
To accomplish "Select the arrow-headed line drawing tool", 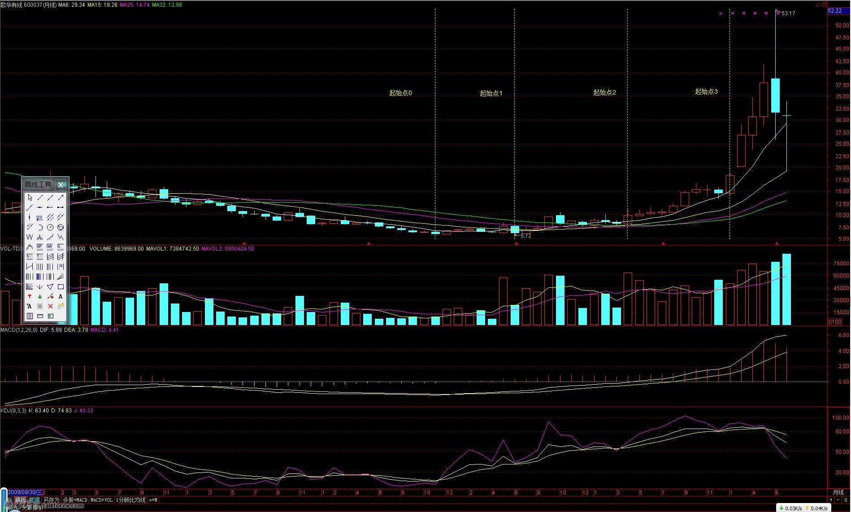I will [x=61, y=197].
